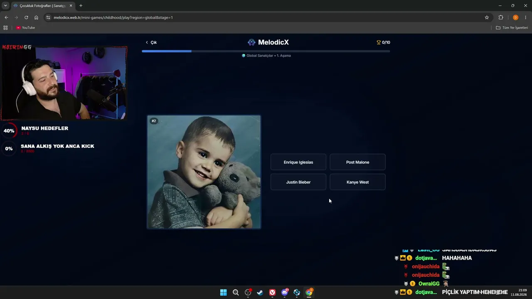
Task: Click the SANA ALKIŞ YOK ANCA KICK goal
Action: [x=57, y=146]
